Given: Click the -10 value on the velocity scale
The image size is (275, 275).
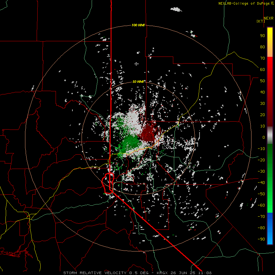Looking at the screenshot, I should click(x=261, y=149).
